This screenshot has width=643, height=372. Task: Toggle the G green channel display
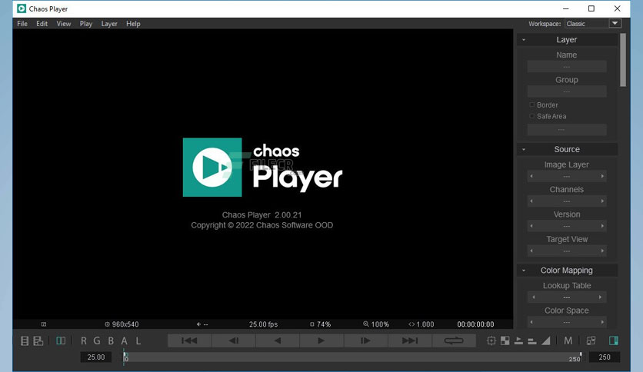tap(97, 340)
